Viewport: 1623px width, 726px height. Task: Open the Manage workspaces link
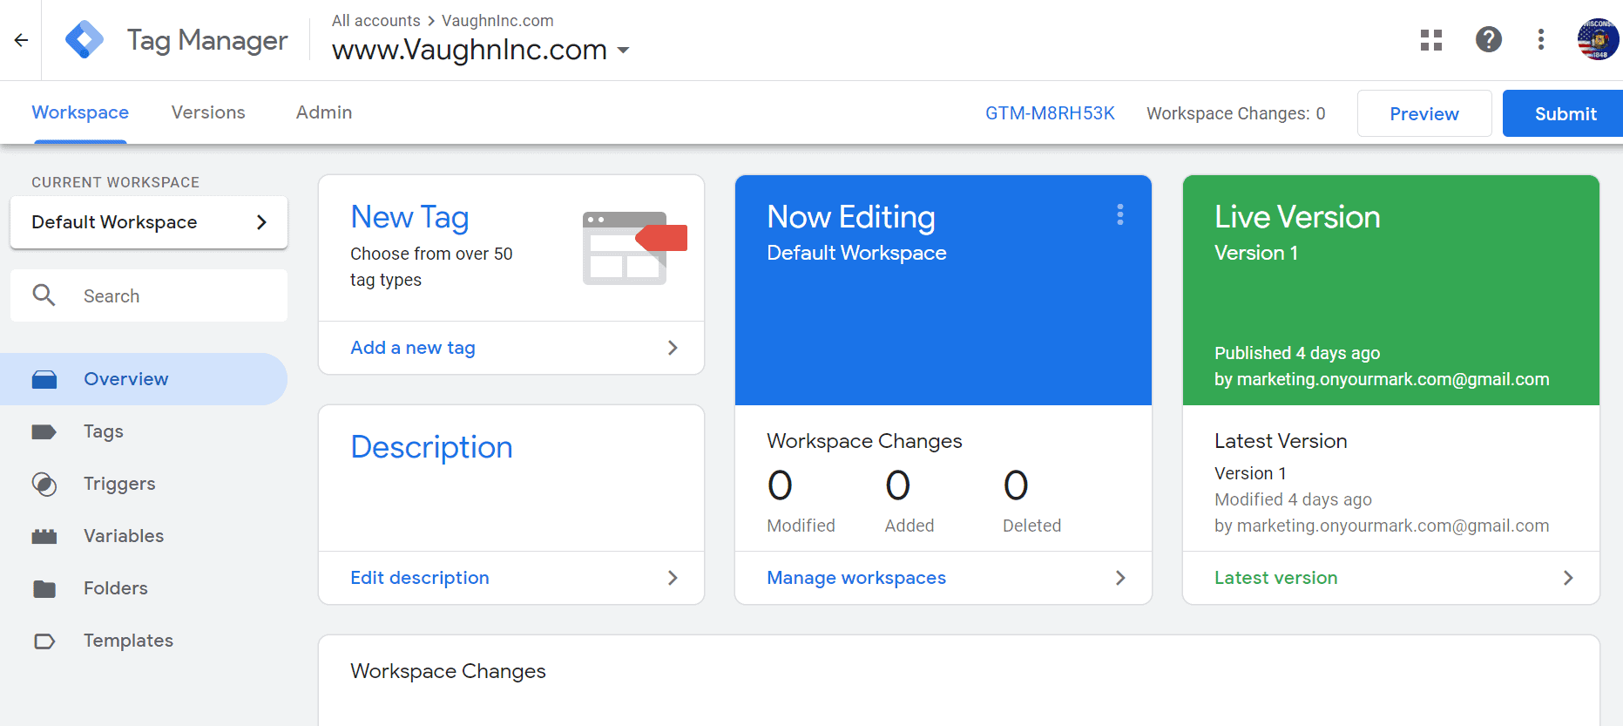855,578
